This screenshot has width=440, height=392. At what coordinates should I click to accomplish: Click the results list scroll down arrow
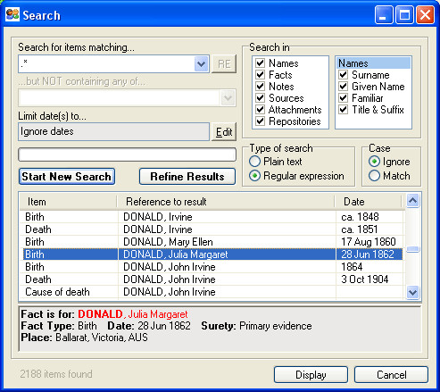(412, 292)
